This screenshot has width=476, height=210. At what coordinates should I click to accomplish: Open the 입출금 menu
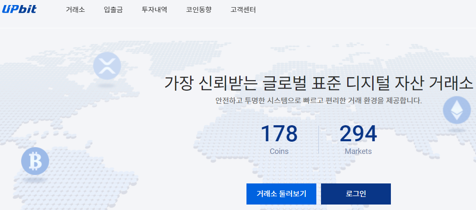113,10
